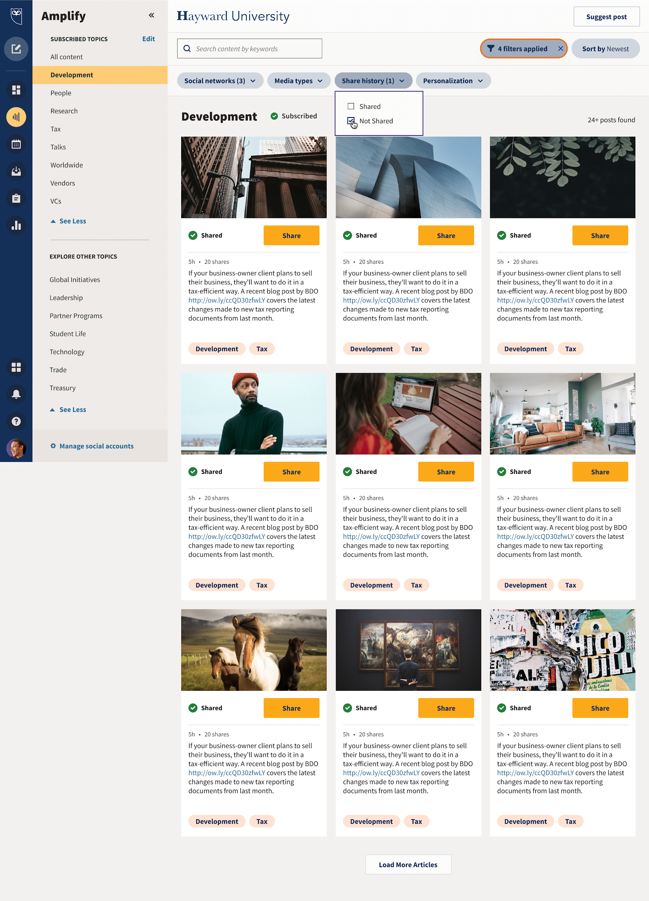Select the assignments clipboard icon
The height and width of the screenshot is (901, 649).
pyautogui.click(x=16, y=198)
